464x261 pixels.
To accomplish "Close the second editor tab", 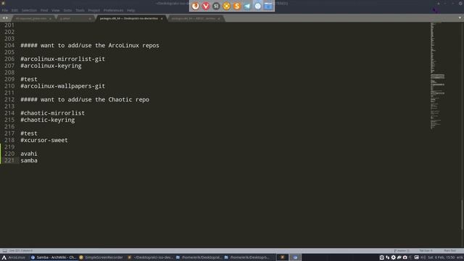I will [90, 19].
